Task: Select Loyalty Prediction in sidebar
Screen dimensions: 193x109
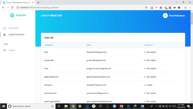Action: click(16, 34)
